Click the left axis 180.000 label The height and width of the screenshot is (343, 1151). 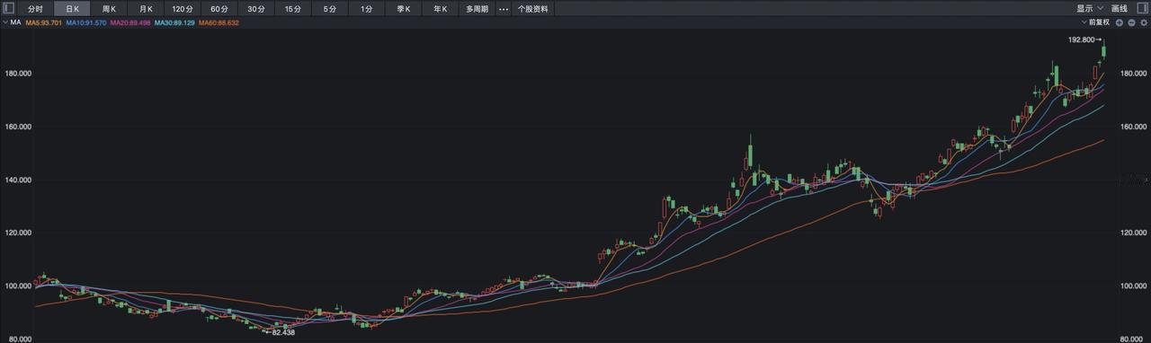tap(17, 73)
